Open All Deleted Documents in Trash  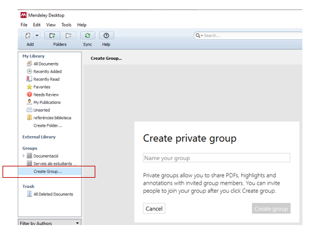(53, 194)
